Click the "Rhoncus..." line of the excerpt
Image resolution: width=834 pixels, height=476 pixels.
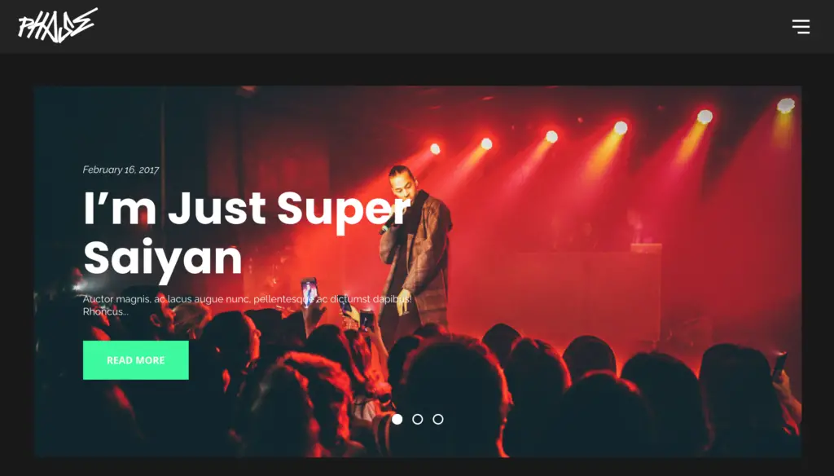pos(105,311)
